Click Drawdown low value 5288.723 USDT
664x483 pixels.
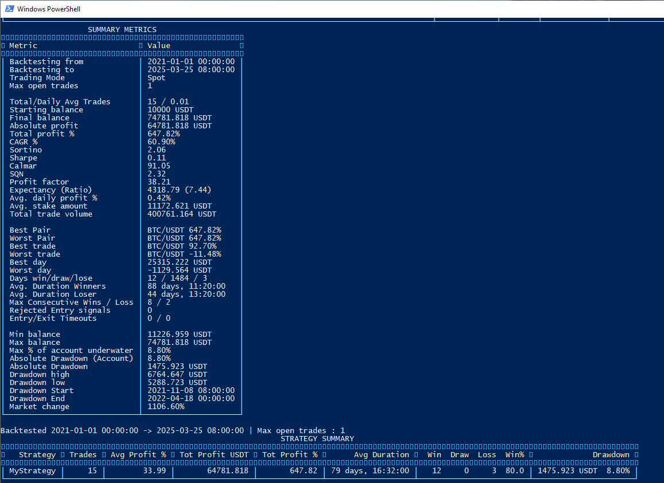(x=177, y=383)
